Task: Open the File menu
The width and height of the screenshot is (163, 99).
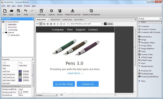Action: 3,6
